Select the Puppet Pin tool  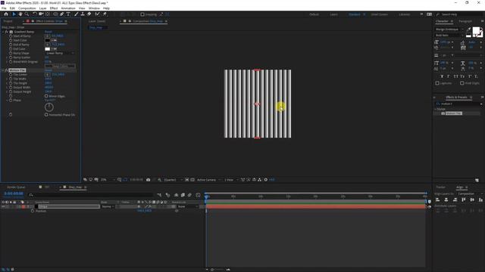[x=105, y=14]
